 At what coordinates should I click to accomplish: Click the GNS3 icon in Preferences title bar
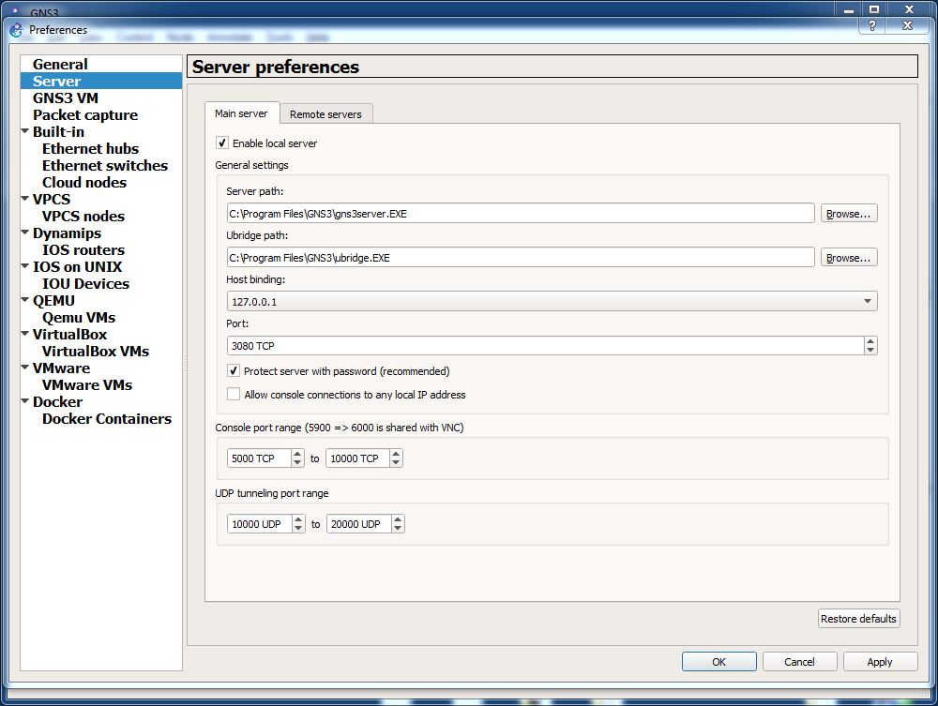point(16,30)
